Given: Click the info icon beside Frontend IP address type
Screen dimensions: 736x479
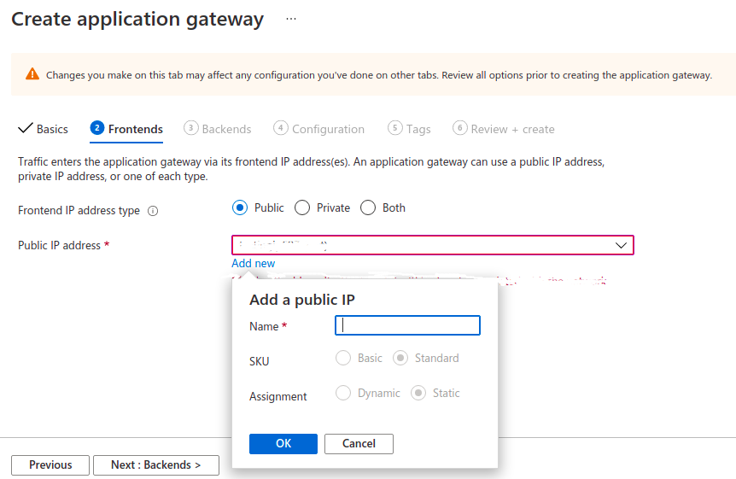Looking at the screenshot, I should point(153,211).
